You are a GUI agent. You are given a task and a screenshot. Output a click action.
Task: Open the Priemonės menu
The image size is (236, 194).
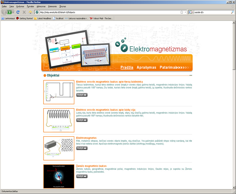52,6
